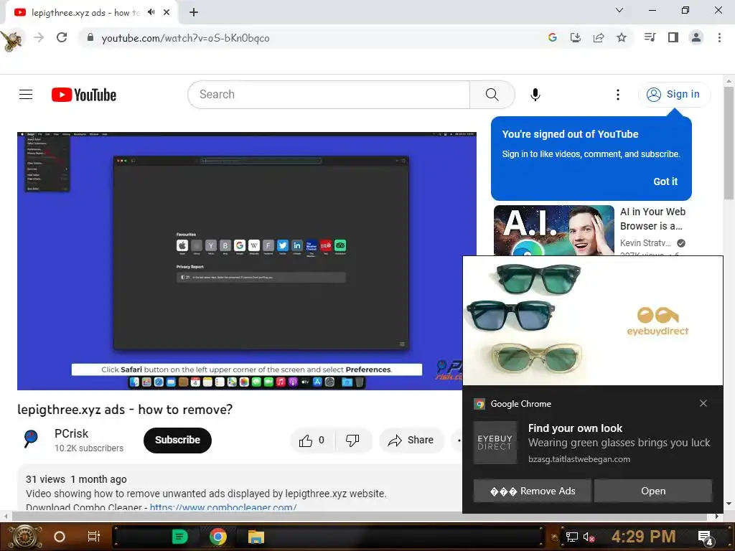This screenshot has height=551, width=735.
Task: Reload the page with the refresh icon
Action: [x=62, y=37]
